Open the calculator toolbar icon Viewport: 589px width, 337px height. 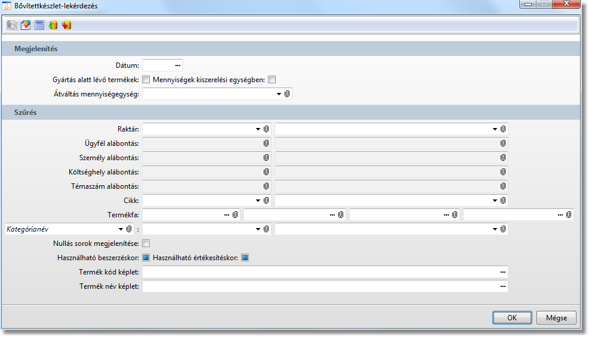coord(39,25)
